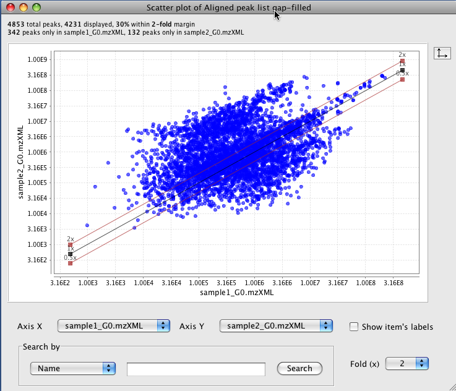
Task: Click the window title 'Scatter plot of Aligned peak list'
Action: click(228, 7)
